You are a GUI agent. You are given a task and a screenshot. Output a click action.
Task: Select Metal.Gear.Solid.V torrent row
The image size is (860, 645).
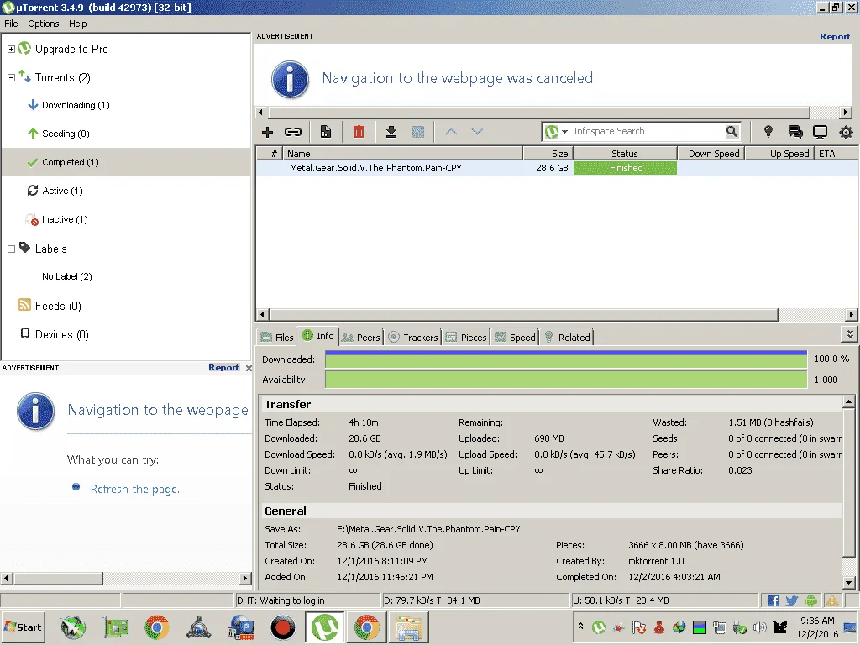tap(558, 168)
